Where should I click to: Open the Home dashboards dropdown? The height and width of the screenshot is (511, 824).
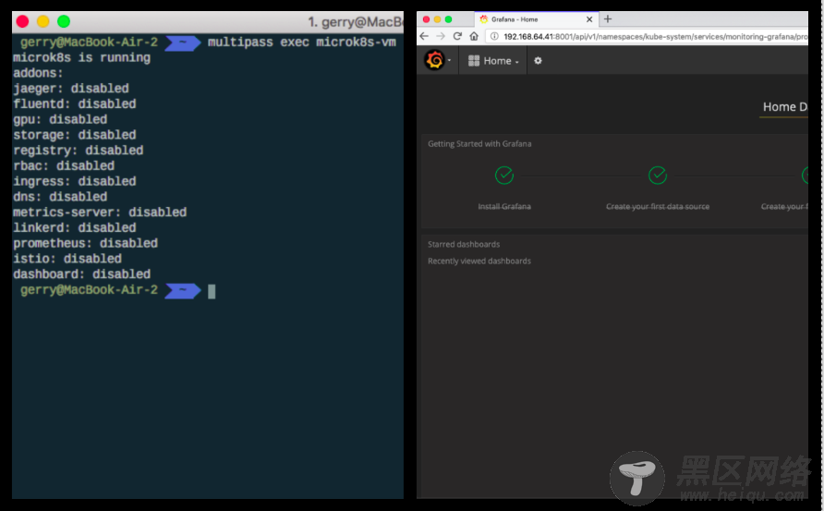[x=493, y=61]
